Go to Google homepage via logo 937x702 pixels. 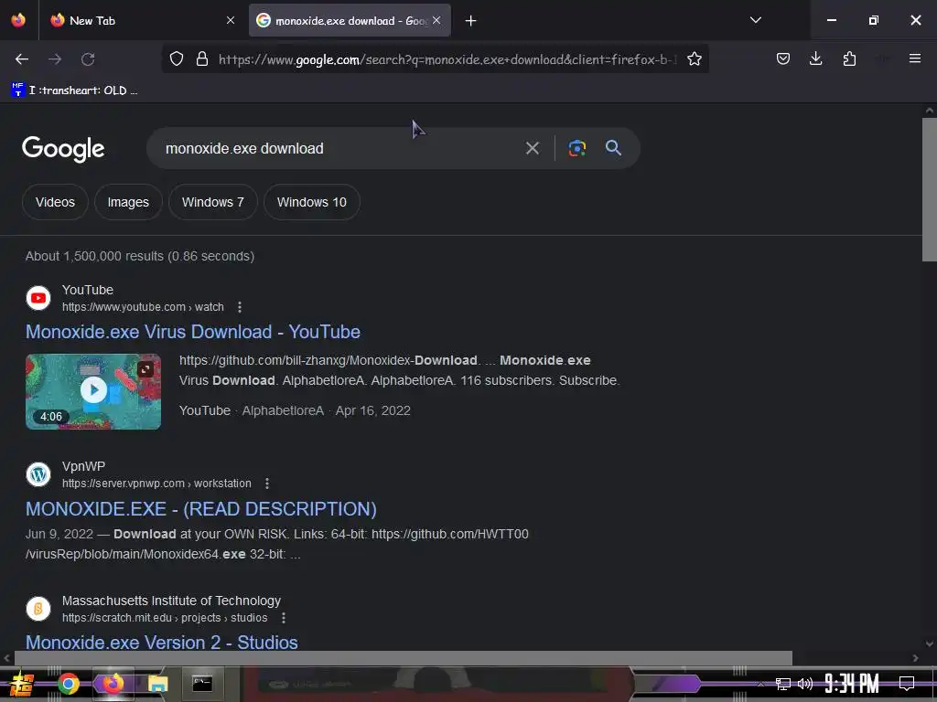(x=63, y=149)
